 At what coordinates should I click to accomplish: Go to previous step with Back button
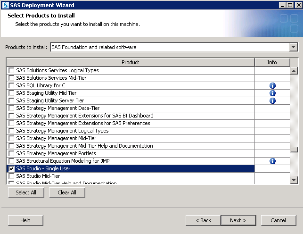[203, 220]
